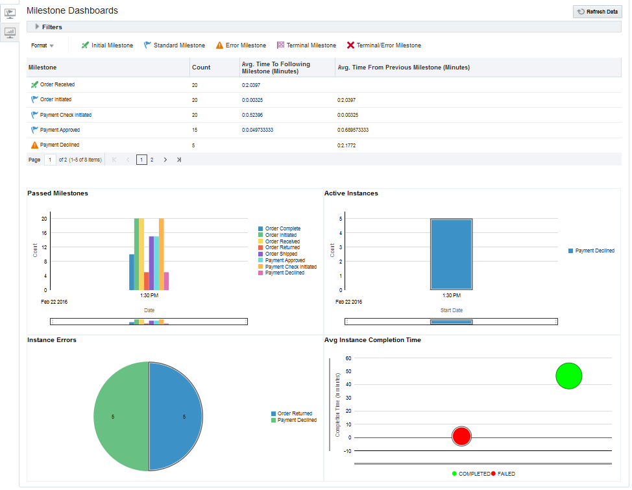Click the Initial Milestone legend icon
Viewport: 632px width, 490px height.
tap(85, 45)
